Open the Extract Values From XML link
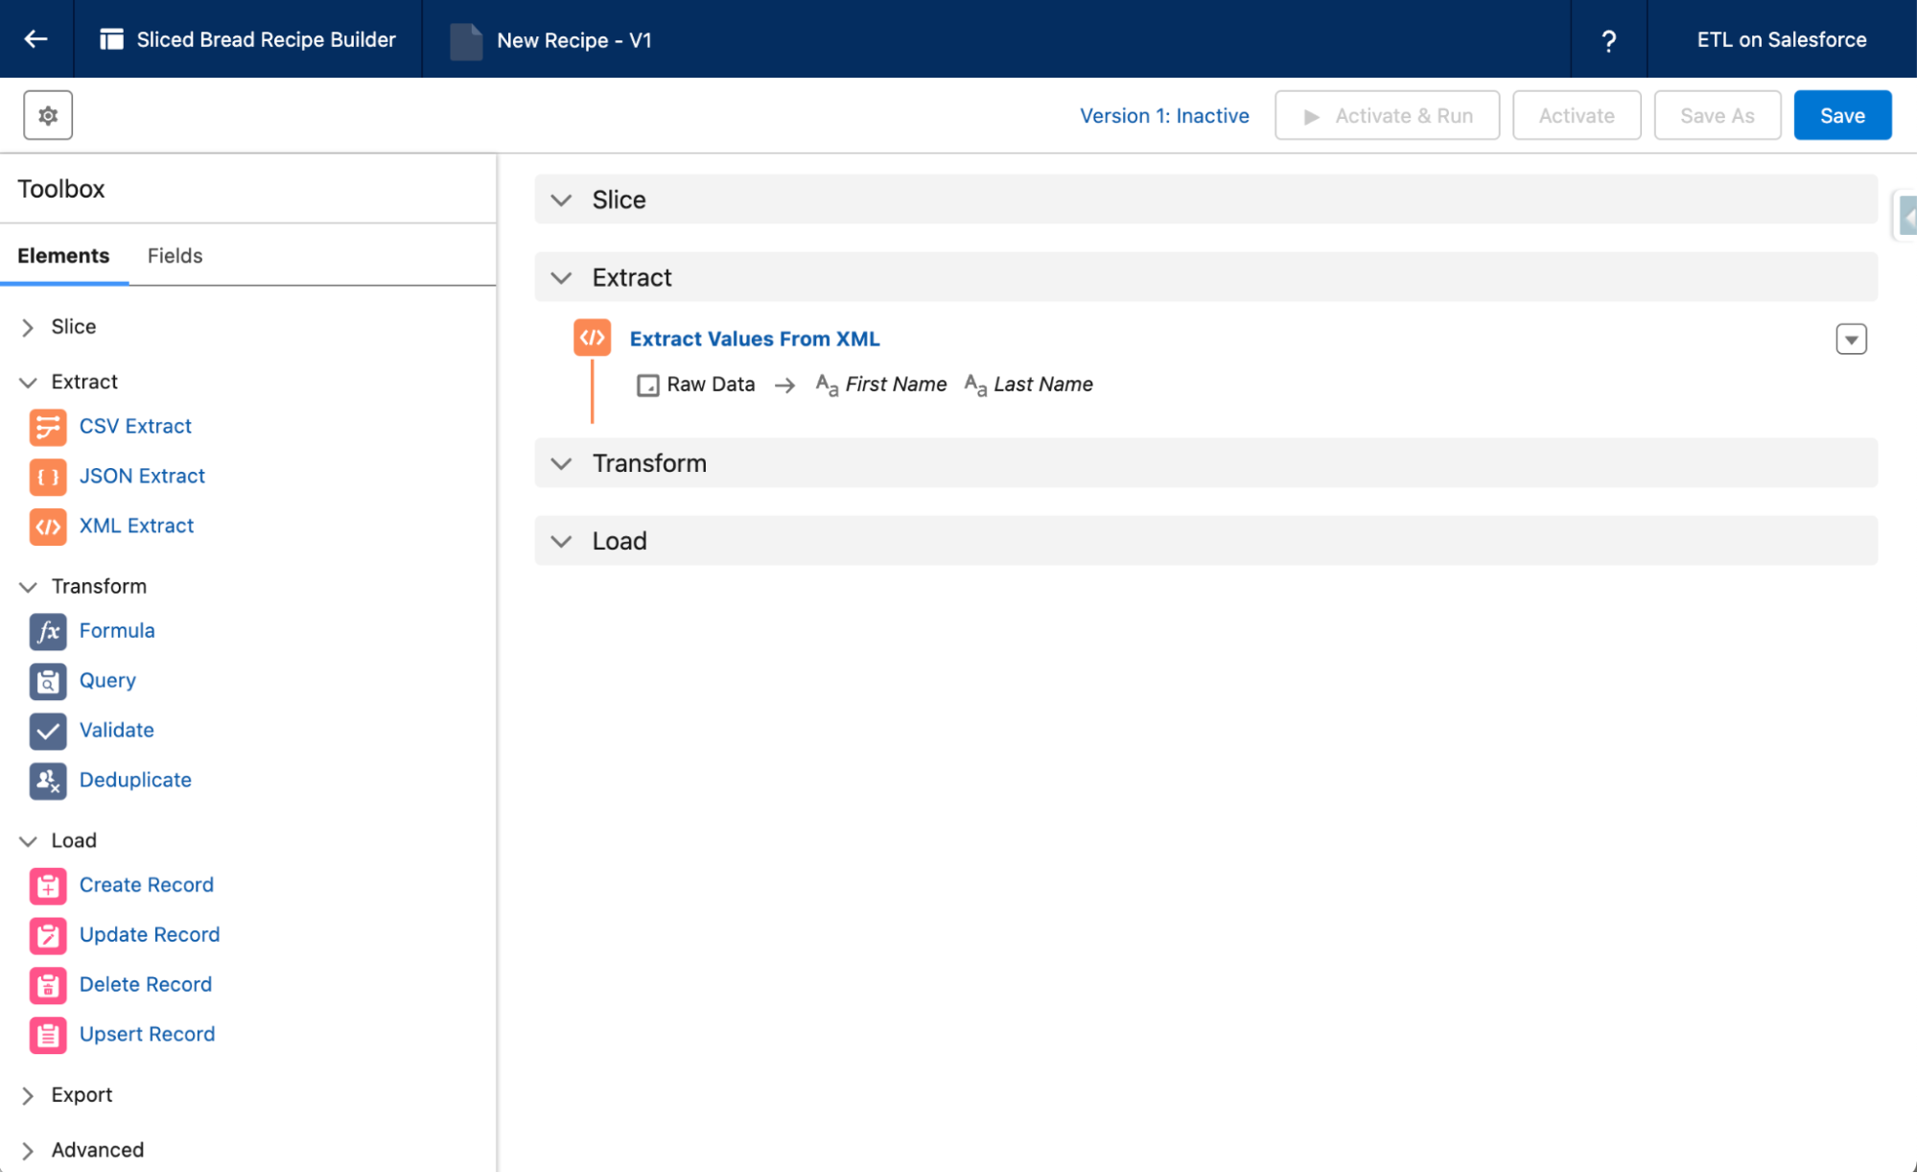The width and height of the screenshot is (1917, 1173). tap(754, 340)
